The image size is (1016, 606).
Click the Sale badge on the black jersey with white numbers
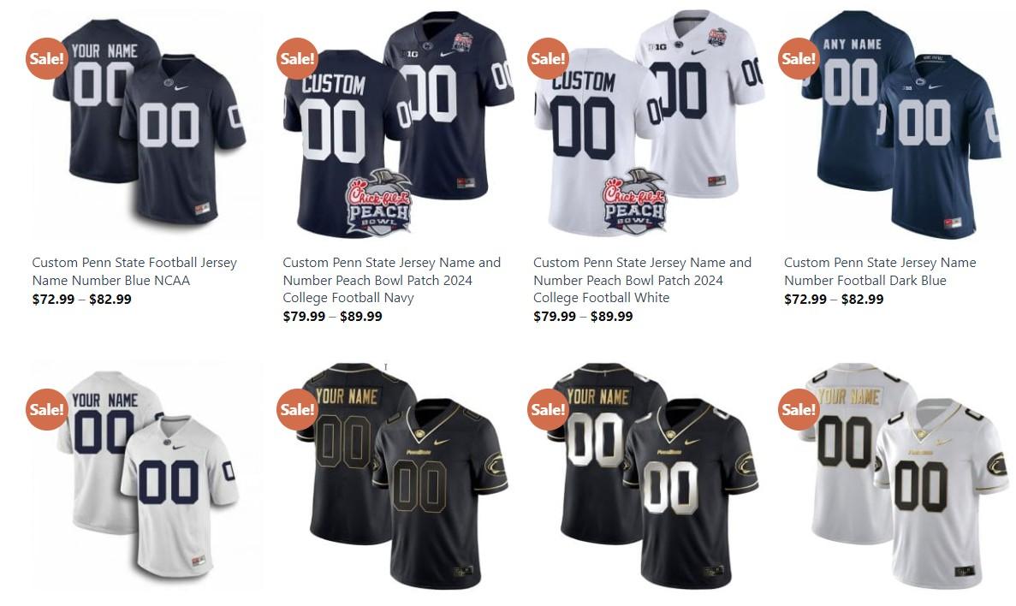(548, 409)
